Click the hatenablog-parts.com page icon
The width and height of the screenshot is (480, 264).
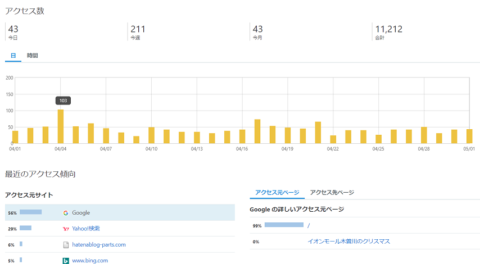click(66, 245)
